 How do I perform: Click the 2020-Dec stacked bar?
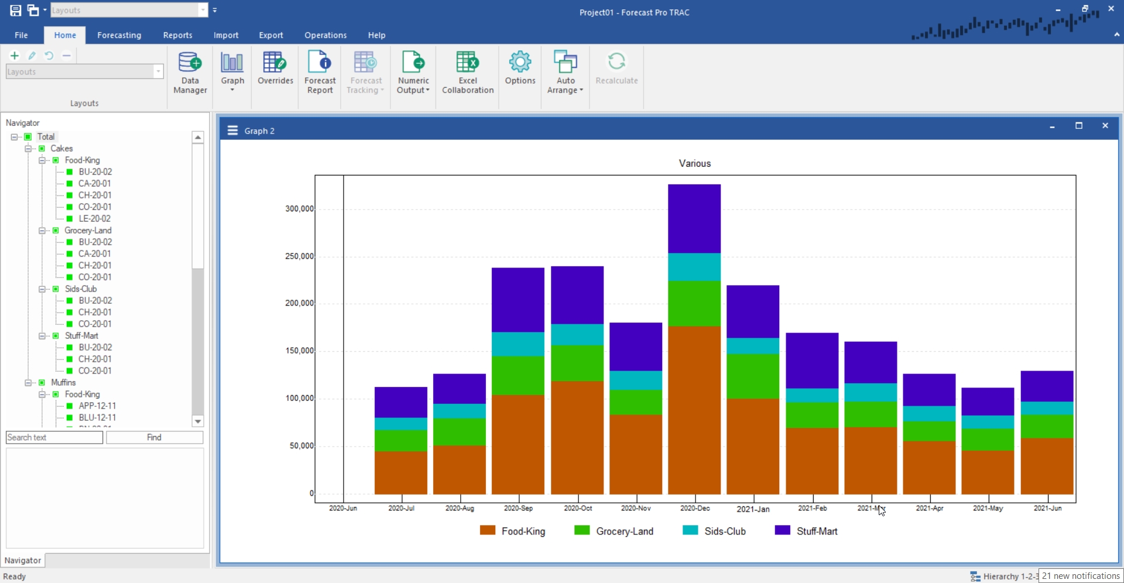pyautogui.click(x=694, y=339)
